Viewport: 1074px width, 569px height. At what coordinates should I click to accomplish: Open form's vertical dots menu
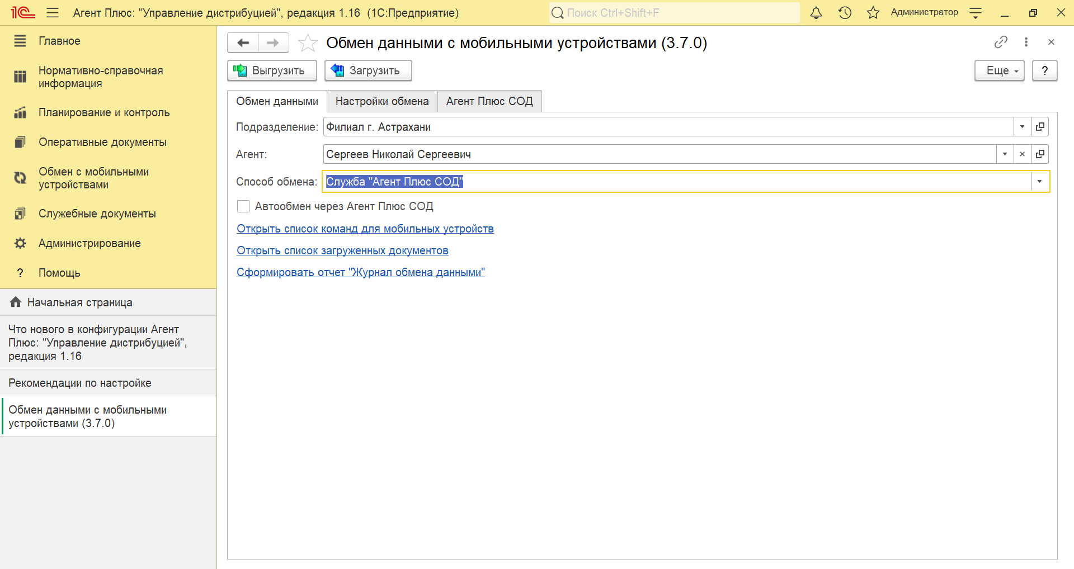point(1026,42)
